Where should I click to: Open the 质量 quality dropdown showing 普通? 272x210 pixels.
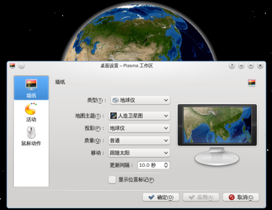139,141
